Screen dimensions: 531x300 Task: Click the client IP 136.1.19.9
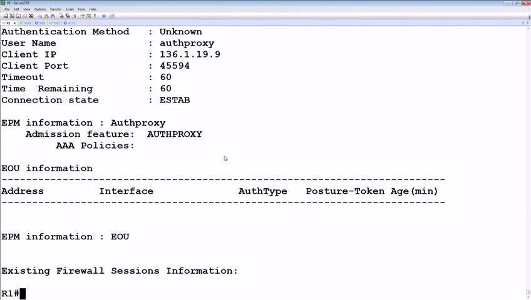190,54
